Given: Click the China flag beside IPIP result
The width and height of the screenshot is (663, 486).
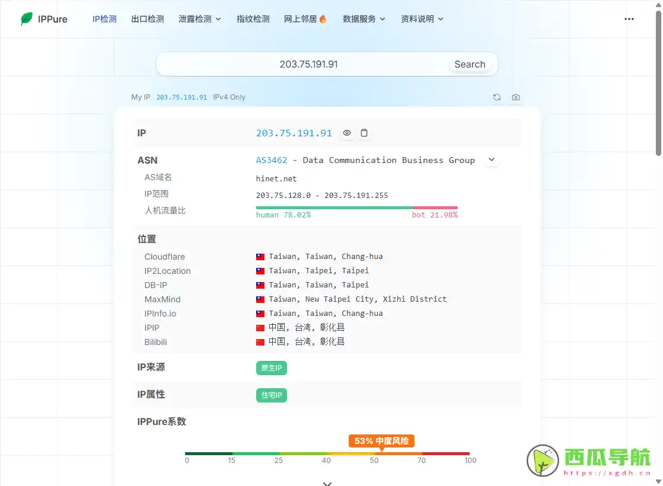Looking at the screenshot, I should 260,327.
